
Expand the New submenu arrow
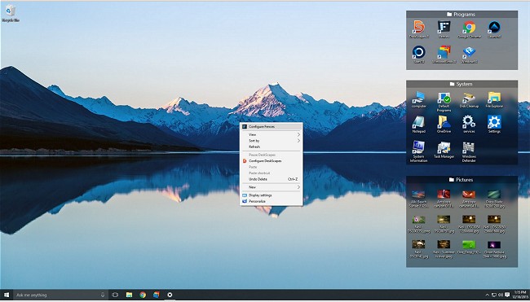tap(298, 187)
